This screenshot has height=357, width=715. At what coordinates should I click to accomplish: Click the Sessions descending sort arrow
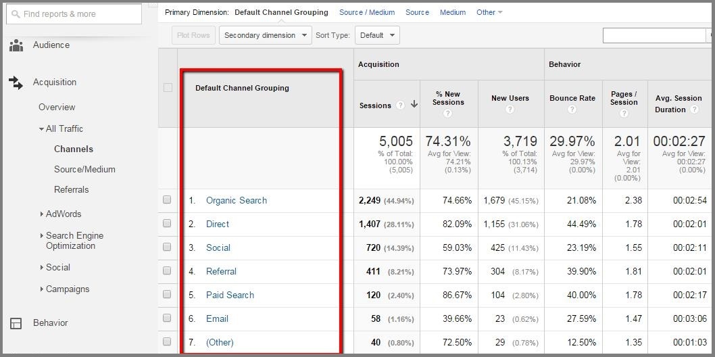(414, 104)
